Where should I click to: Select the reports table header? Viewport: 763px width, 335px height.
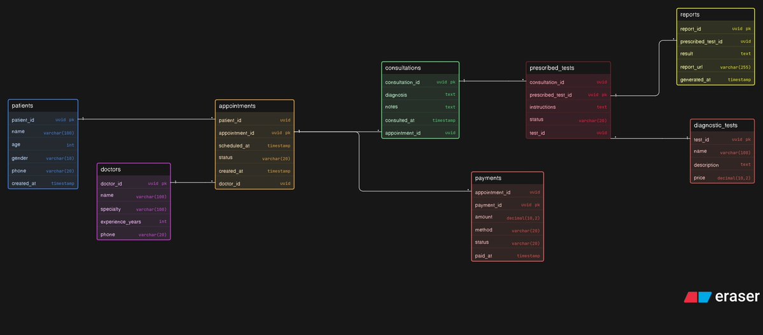[x=715, y=15]
